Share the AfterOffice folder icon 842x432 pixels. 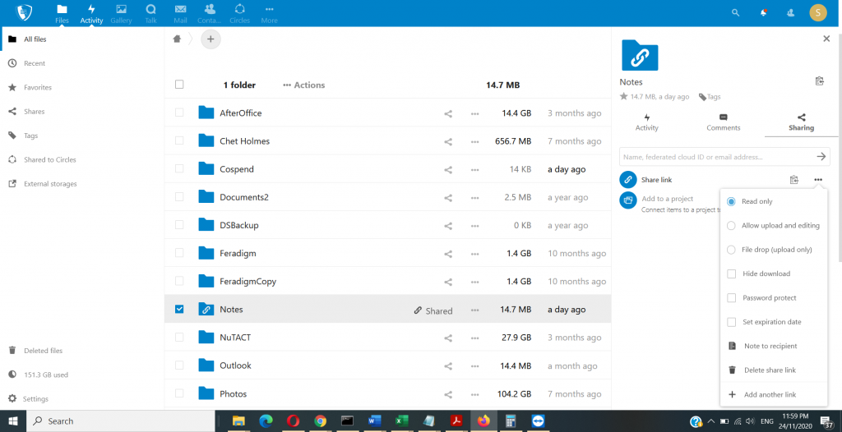448,114
